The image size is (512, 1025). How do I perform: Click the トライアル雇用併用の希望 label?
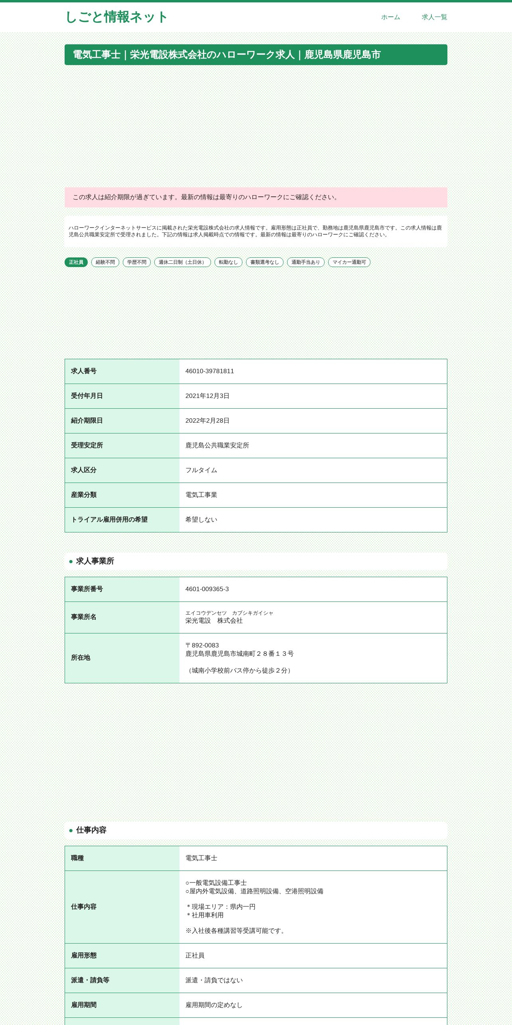pos(109,520)
